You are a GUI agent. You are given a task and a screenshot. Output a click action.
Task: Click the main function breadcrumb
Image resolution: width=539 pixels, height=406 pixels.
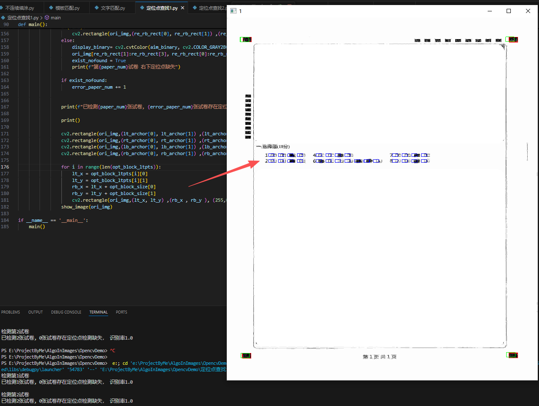(56, 18)
